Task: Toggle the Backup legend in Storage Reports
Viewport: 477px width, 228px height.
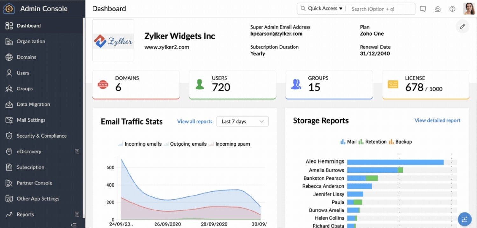Action: pyautogui.click(x=400, y=142)
